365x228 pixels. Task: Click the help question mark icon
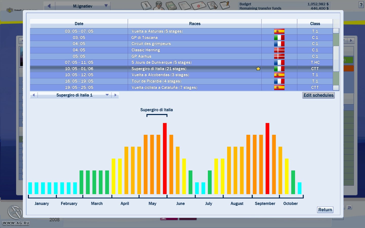tap(361, 5)
